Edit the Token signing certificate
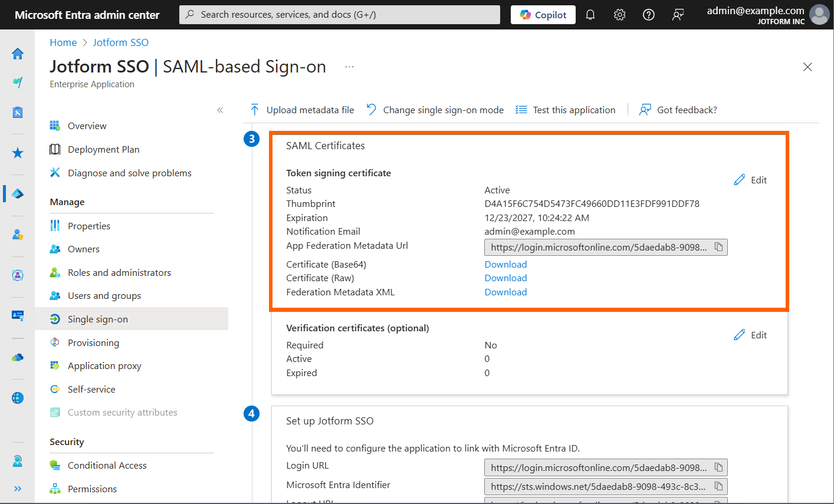 click(x=750, y=180)
